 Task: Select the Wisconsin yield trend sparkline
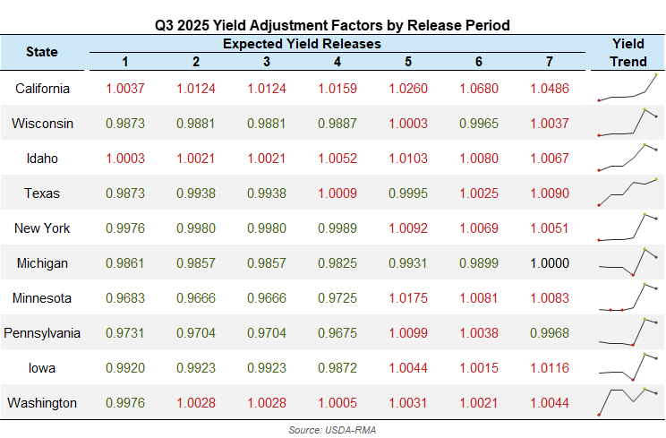628,124
